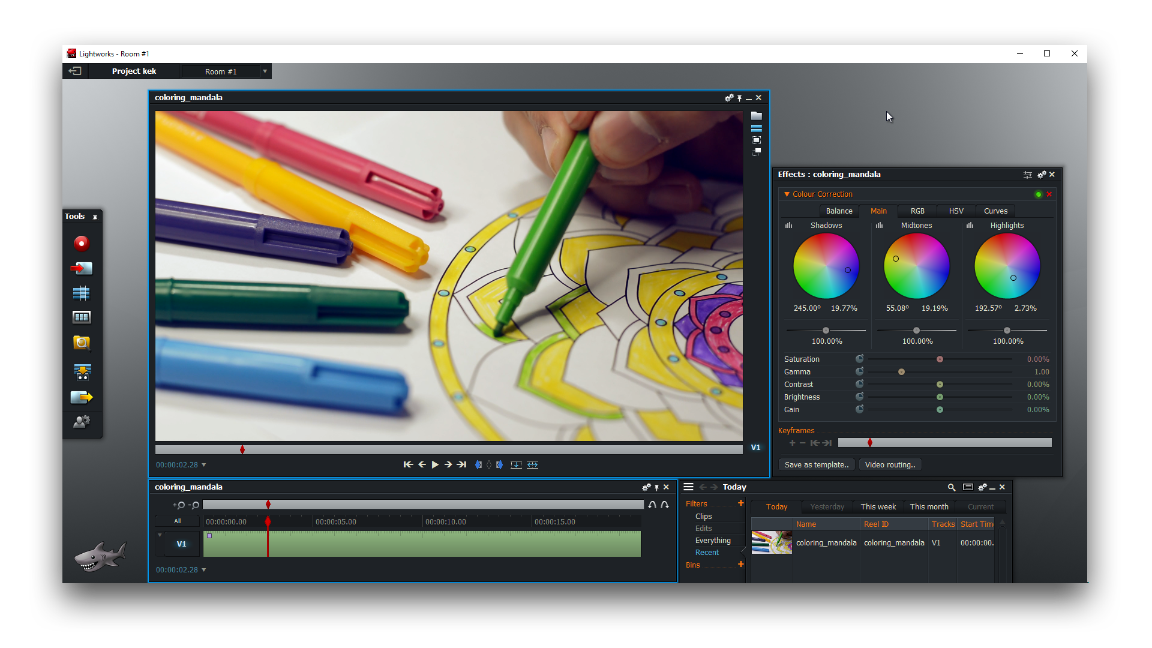
Task: Click Save as template button
Action: [817, 464]
